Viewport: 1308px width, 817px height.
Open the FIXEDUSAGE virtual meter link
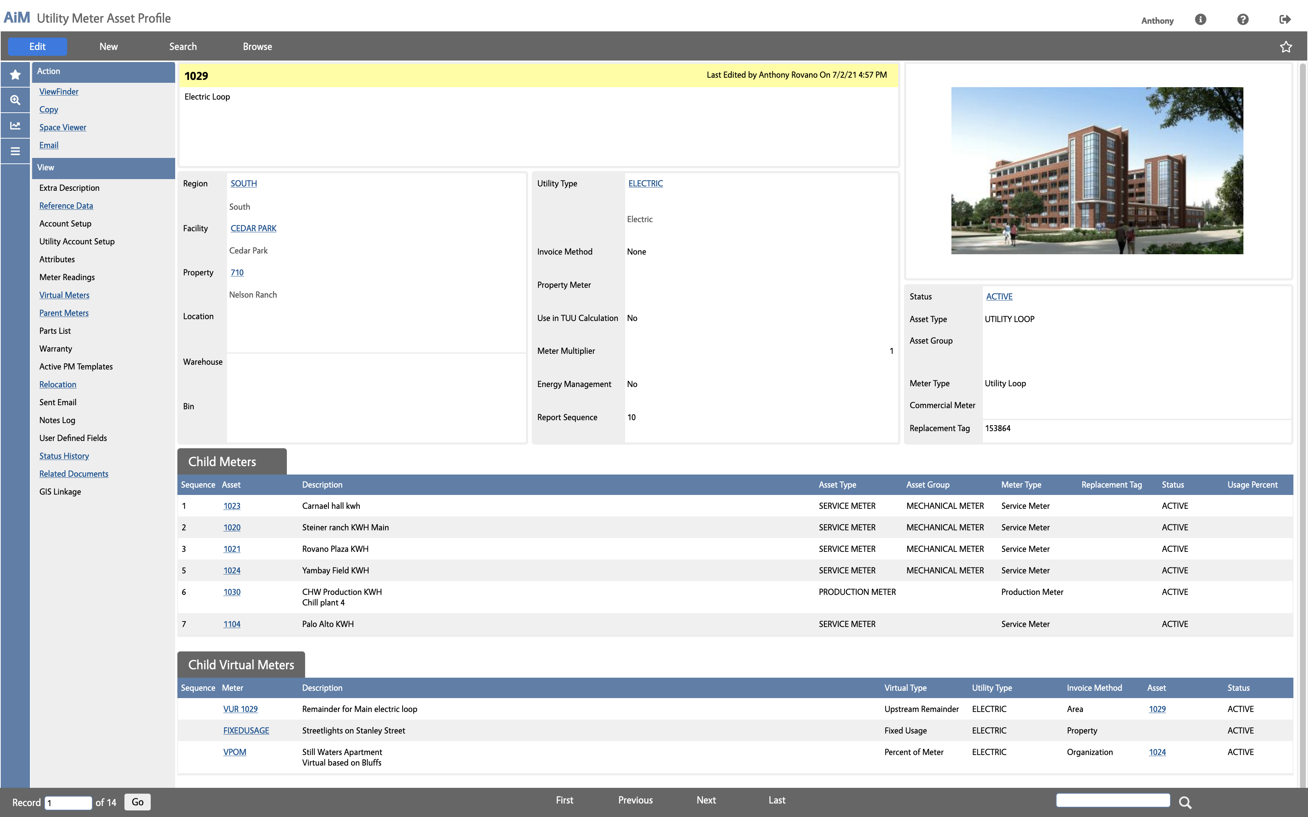pos(246,731)
